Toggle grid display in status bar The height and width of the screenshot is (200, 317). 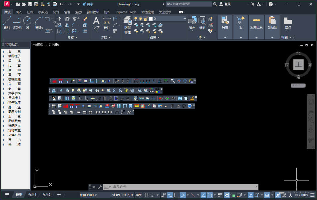click(x=146, y=195)
